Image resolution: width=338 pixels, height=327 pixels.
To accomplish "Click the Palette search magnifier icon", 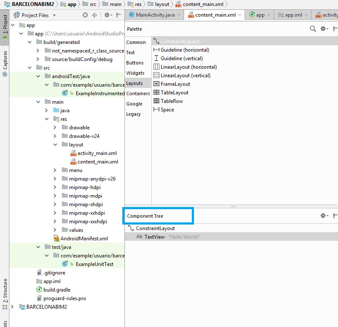I will pos(313,29).
